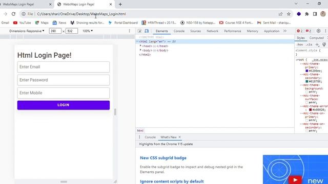Click the hexagon extension icon in toolbar
Viewport: 328px width, 184px height.
[299, 14]
